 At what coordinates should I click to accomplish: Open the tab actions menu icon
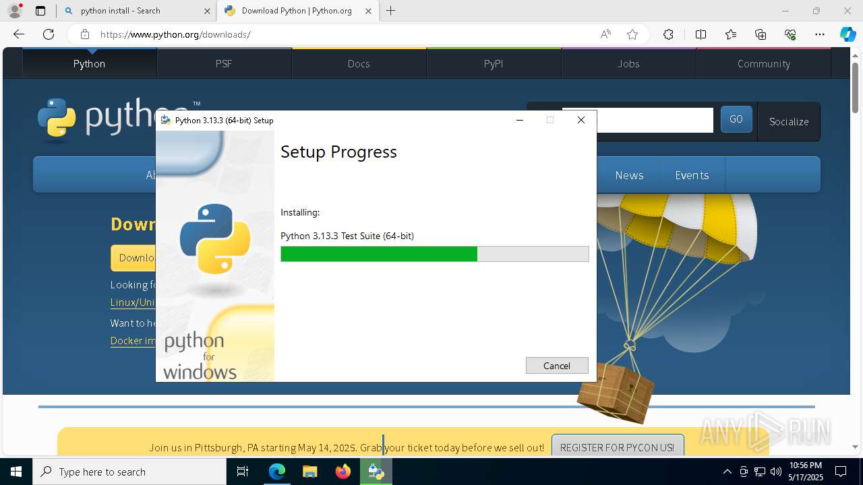click(x=40, y=11)
